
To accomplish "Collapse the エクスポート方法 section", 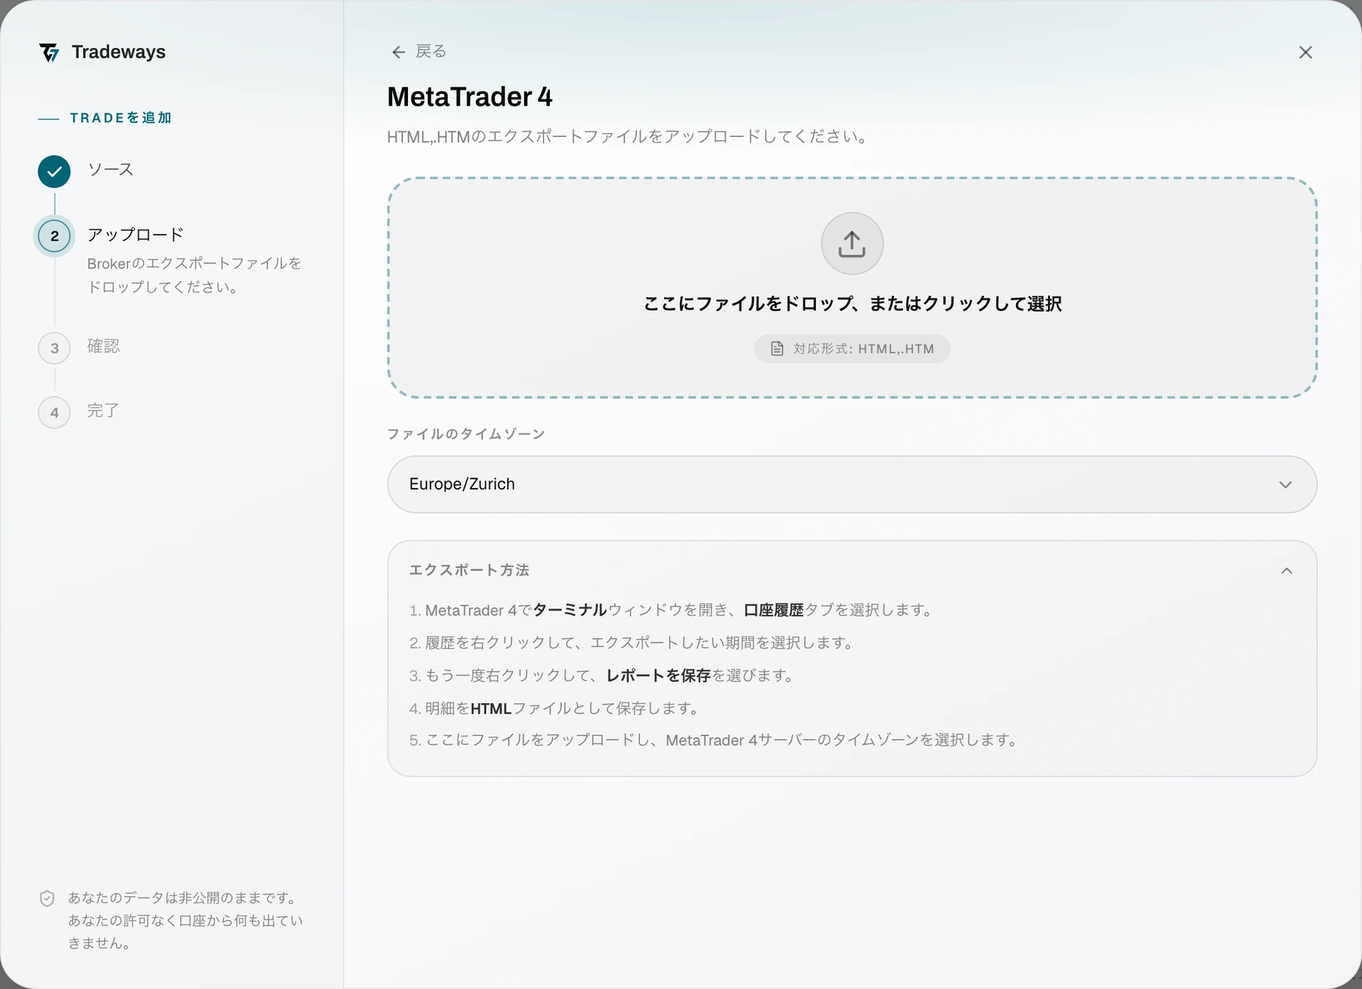I will [x=1286, y=570].
